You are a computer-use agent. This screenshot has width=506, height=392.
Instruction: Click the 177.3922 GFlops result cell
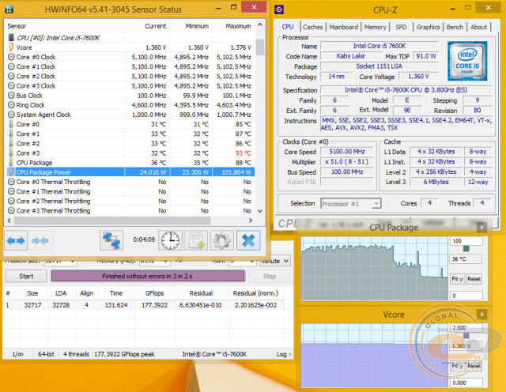[154, 305]
